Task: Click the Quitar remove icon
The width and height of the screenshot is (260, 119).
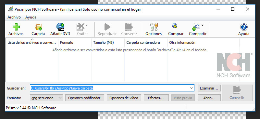Action: tap(80, 27)
